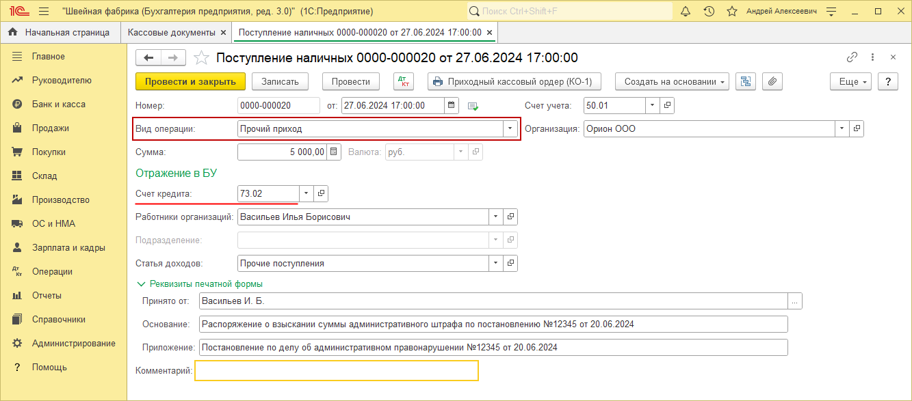Open Производство section in sidebar

63,199
